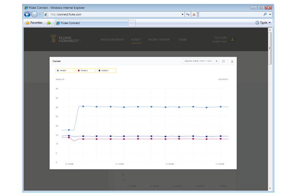Click the Favorites star icon

(27, 23)
